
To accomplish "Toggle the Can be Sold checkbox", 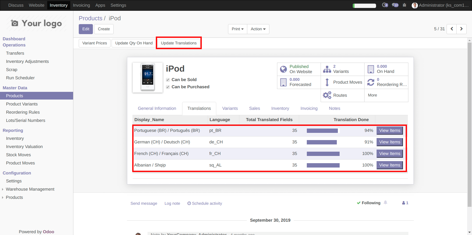I will (x=168, y=80).
